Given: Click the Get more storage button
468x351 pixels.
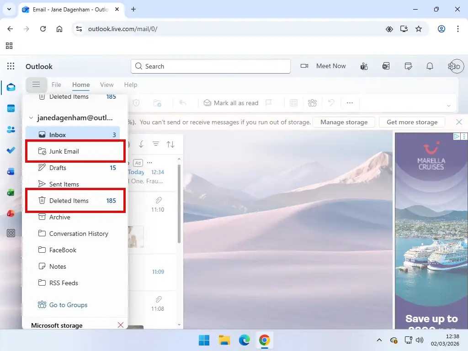Looking at the screenshot, I should click(x=412, y=122).
